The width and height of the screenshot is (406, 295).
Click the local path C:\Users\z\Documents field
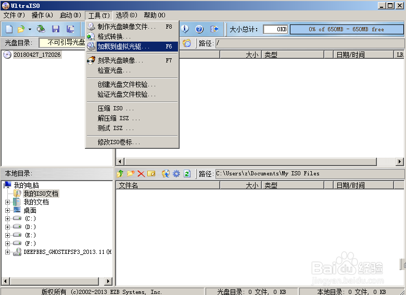pos(310,173)
